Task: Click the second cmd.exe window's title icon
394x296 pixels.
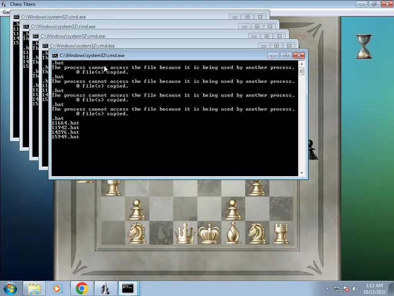Action: click(45, 46)
